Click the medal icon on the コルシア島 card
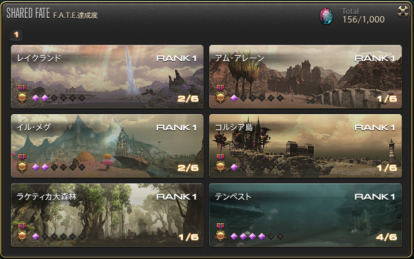Viewport: 414px width, 259px height. tap(220, 163)
